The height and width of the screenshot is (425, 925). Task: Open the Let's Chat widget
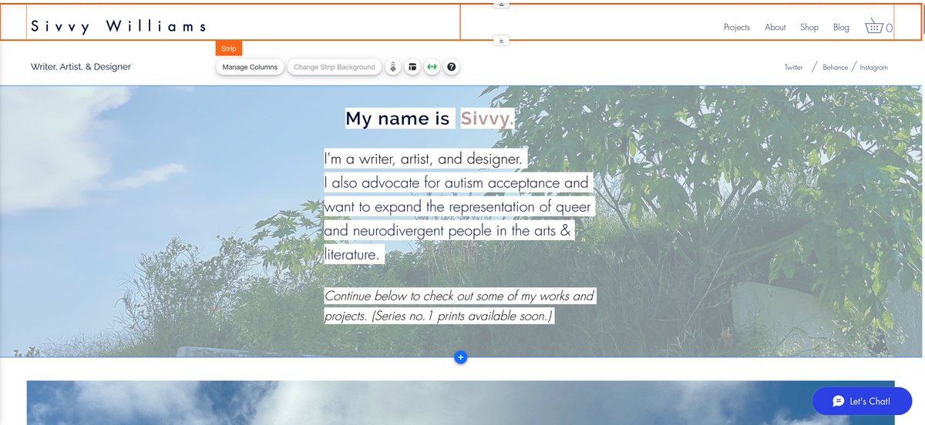click(x=862, y=401)
